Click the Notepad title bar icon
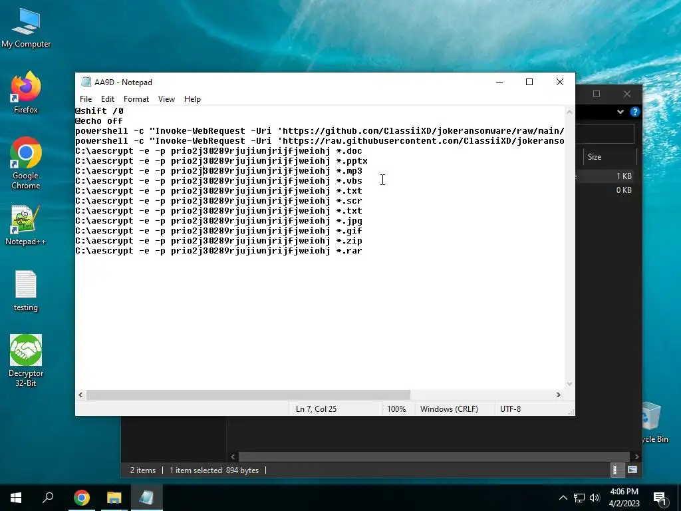 [x=86, y=82]
